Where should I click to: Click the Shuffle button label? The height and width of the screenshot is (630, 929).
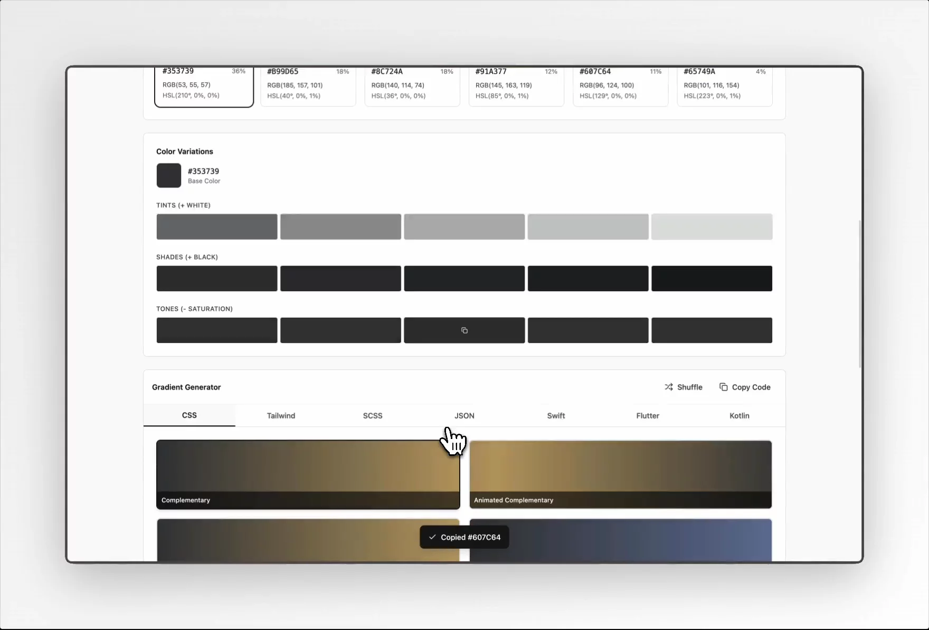tap(689, 387)
